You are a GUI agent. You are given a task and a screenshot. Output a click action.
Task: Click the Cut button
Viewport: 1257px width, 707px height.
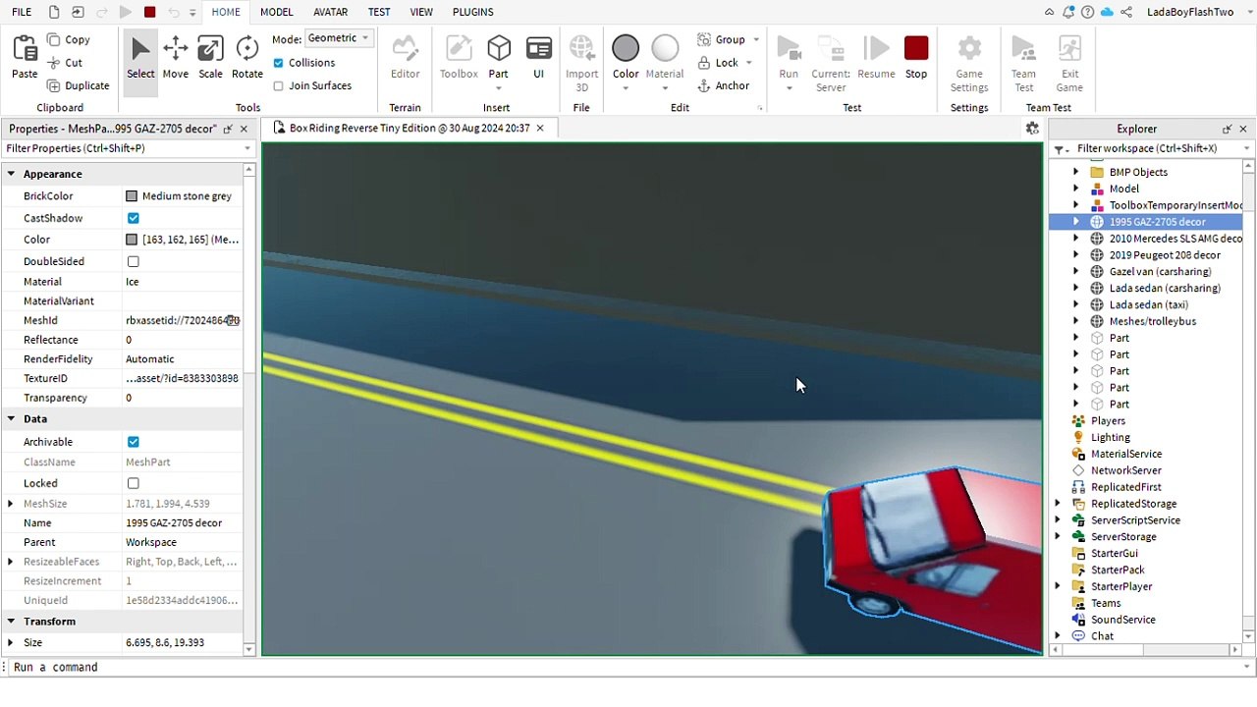coord(64,63)
